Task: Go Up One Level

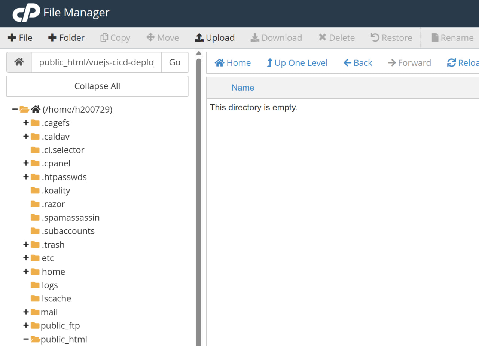Action: coord(297,63)
